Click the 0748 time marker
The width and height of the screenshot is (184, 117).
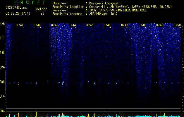142,25
